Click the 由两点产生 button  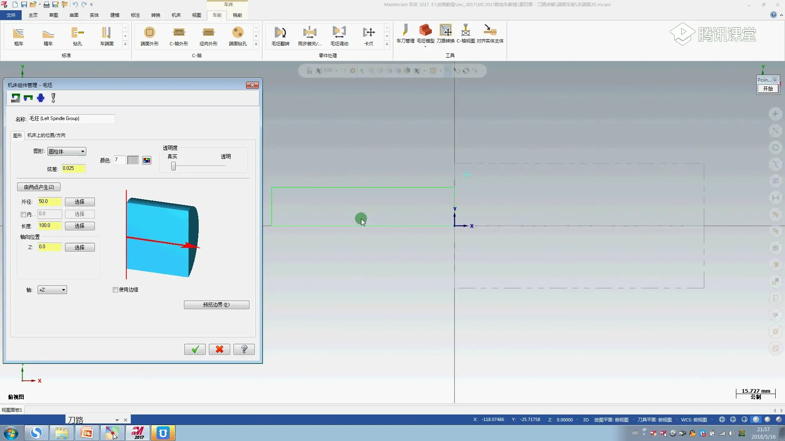39,187
